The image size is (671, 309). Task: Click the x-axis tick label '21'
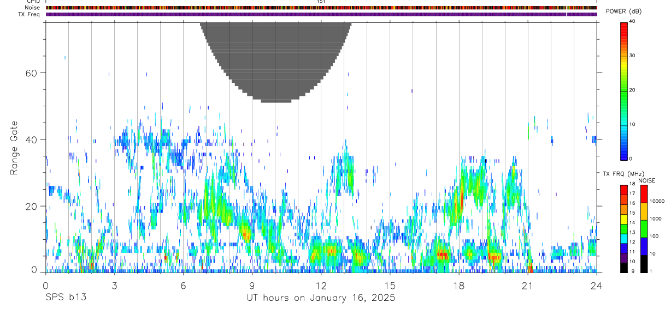(x=527, y=286)
